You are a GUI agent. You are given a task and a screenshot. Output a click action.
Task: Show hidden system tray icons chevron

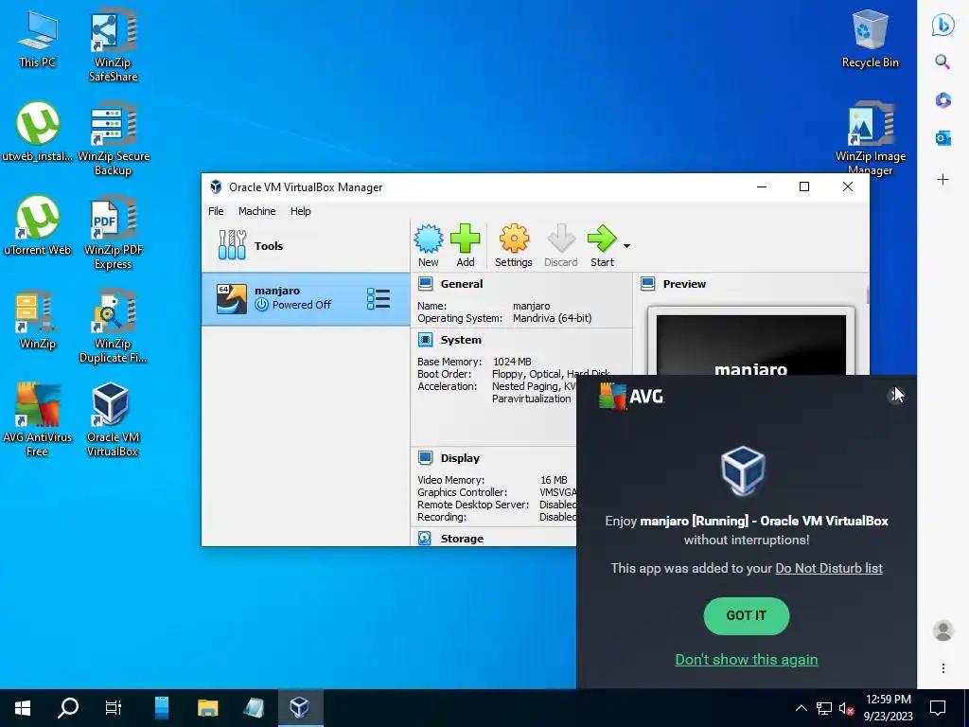801,708
